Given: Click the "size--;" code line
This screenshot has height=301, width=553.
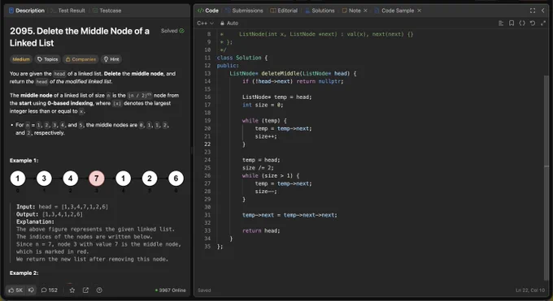Looking at the screenshot, I should click(x=266, y=191).
